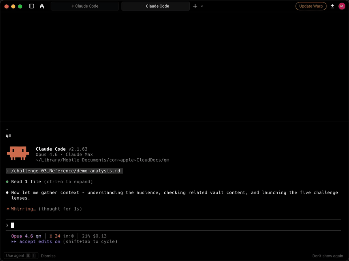Switch to the left Claude Code tab
This screenshot has height=261, width=349.
coord(84,6)
